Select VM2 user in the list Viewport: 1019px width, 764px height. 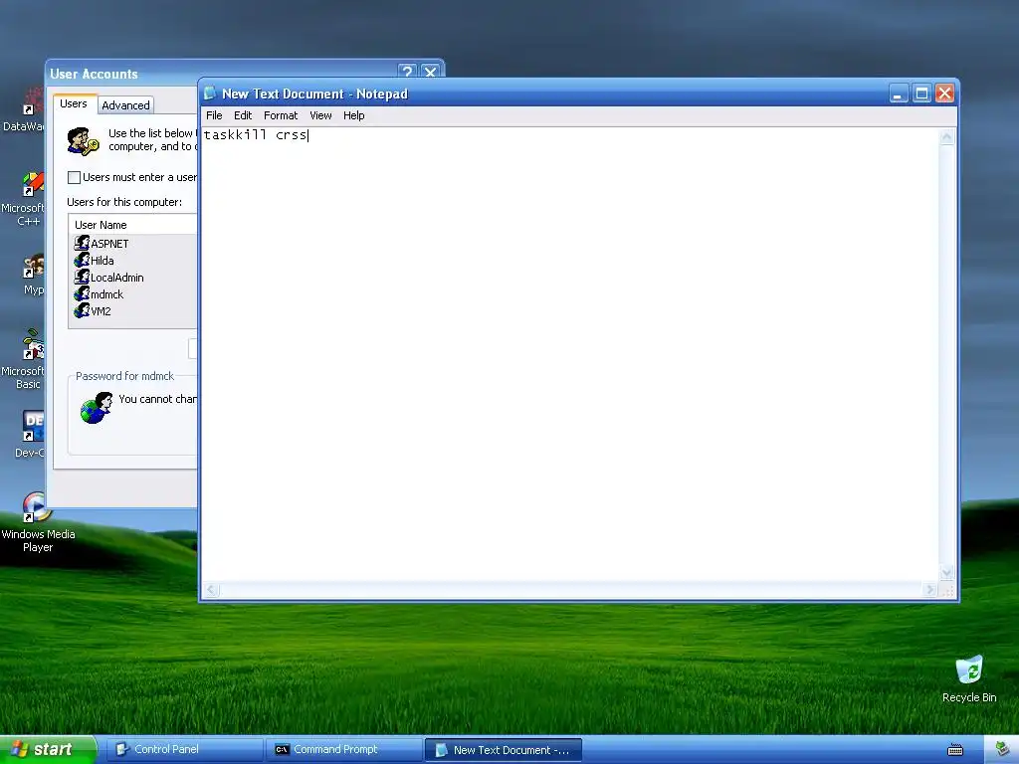tap(101, 311)
